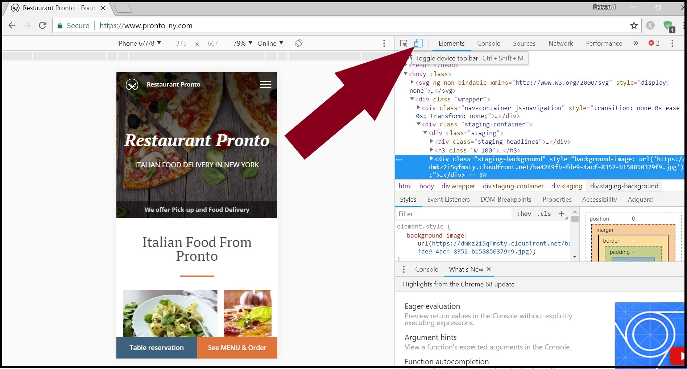Viewport: 687px width, 369px height.
Task: Open the grey K extension icon
Action: pyautogui.click(x=650, y=25)
